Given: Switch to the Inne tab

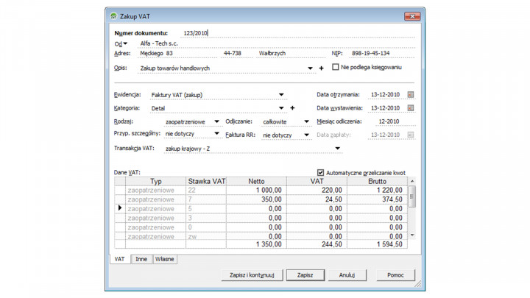Looking at the screenshot, I should coord(141,260).
